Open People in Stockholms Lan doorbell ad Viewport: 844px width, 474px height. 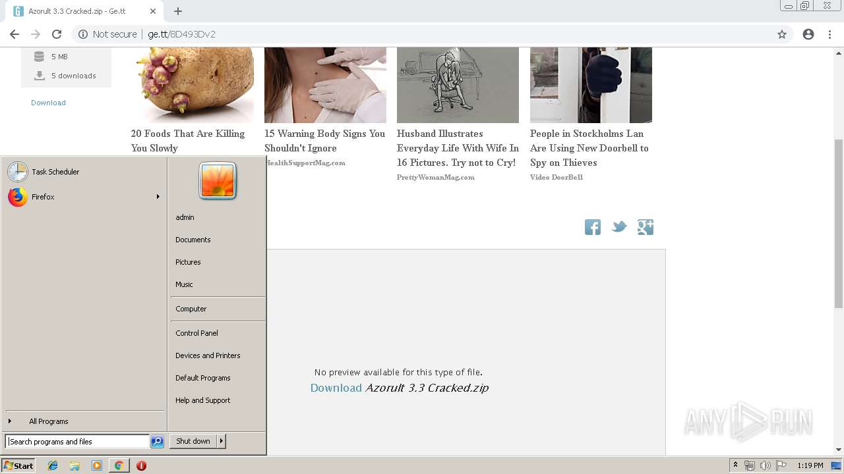pyautogui.click(x=589, y=148)
